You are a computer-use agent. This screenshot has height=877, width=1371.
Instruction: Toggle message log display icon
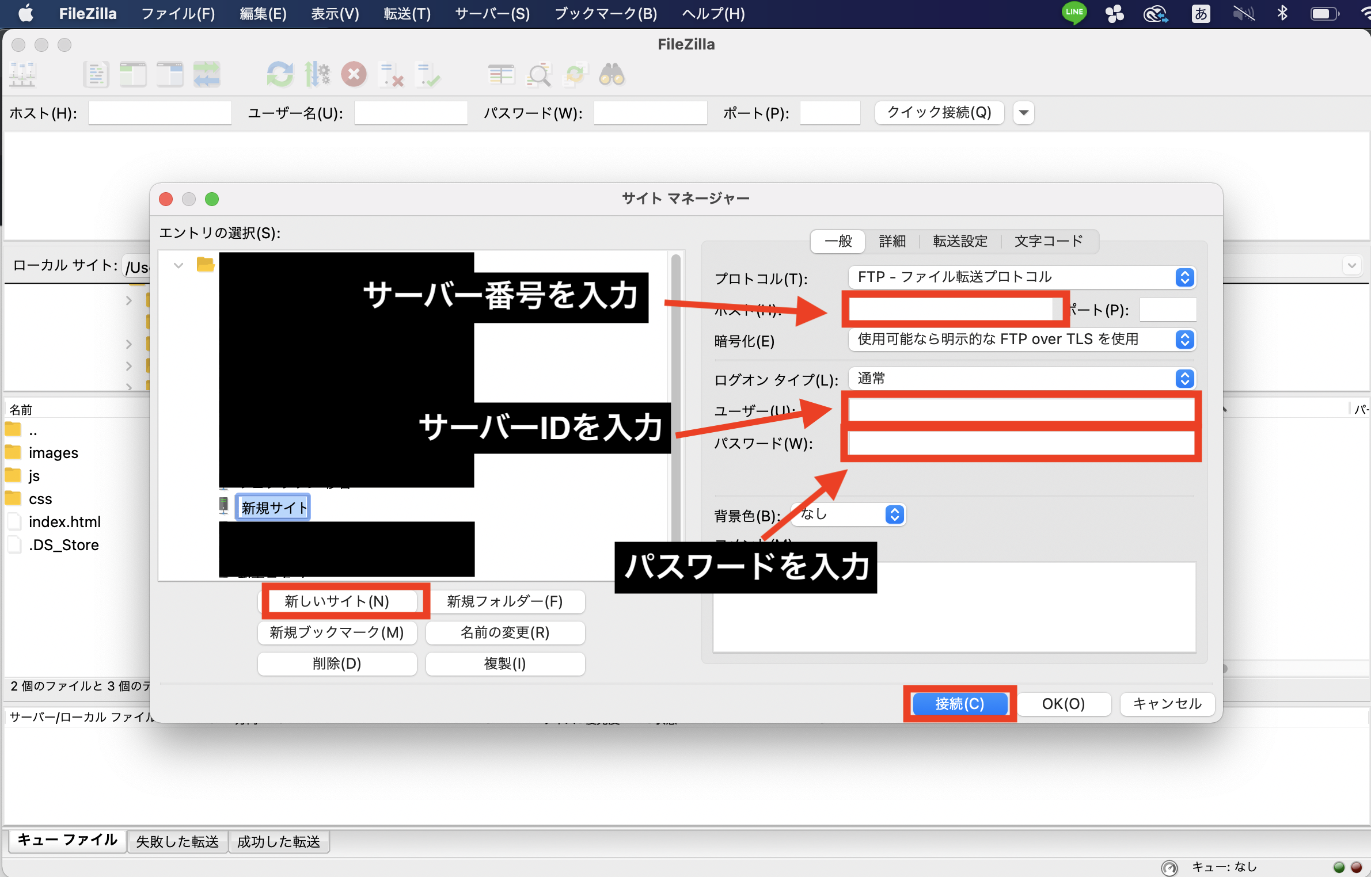click(96, 75)
